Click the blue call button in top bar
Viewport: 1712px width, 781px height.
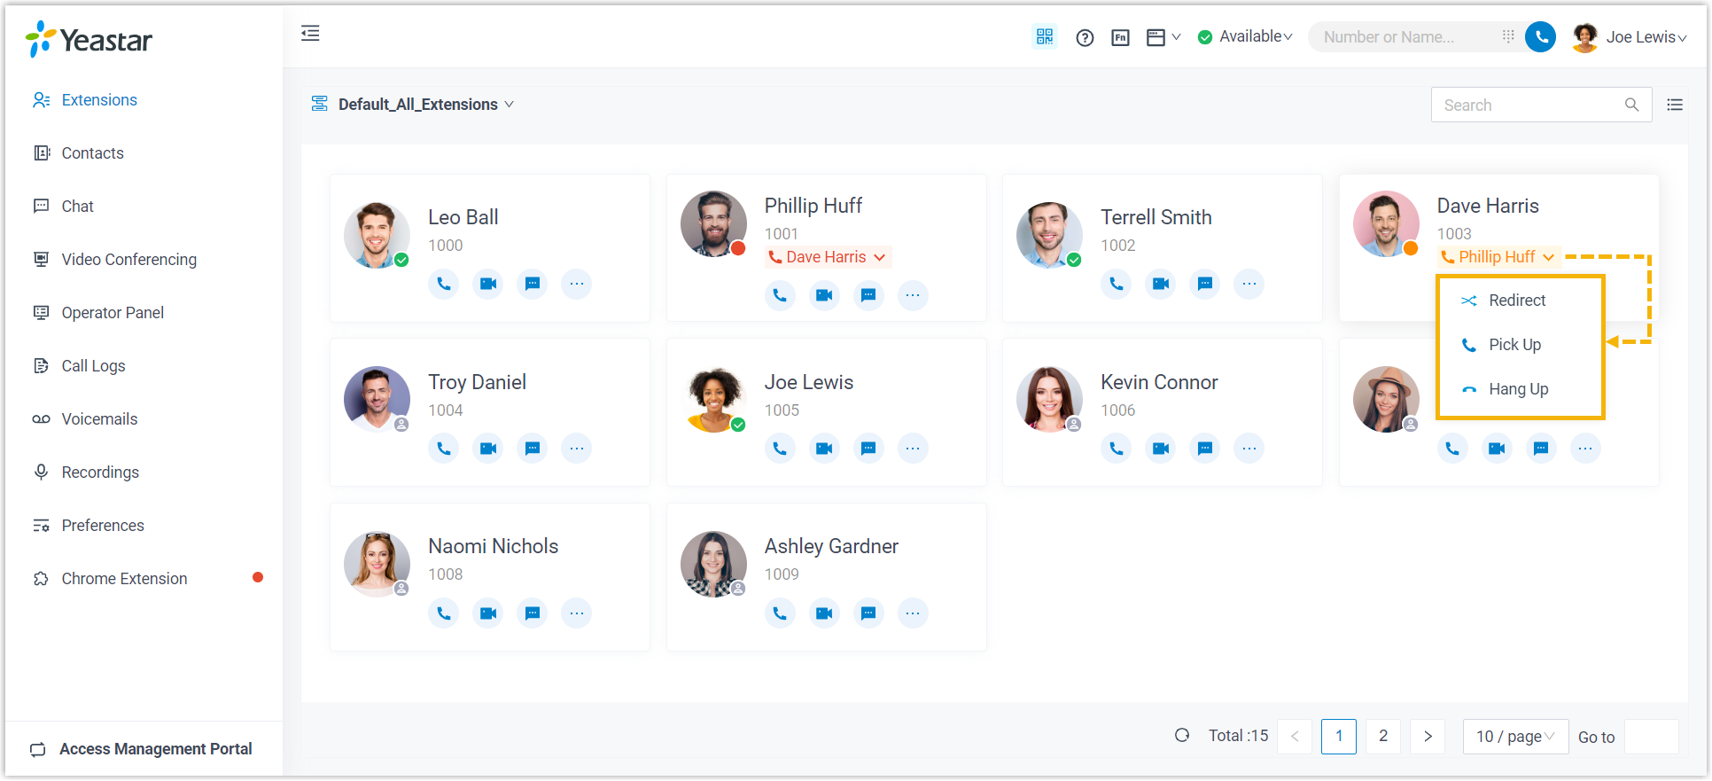[x=1540, y=36]
